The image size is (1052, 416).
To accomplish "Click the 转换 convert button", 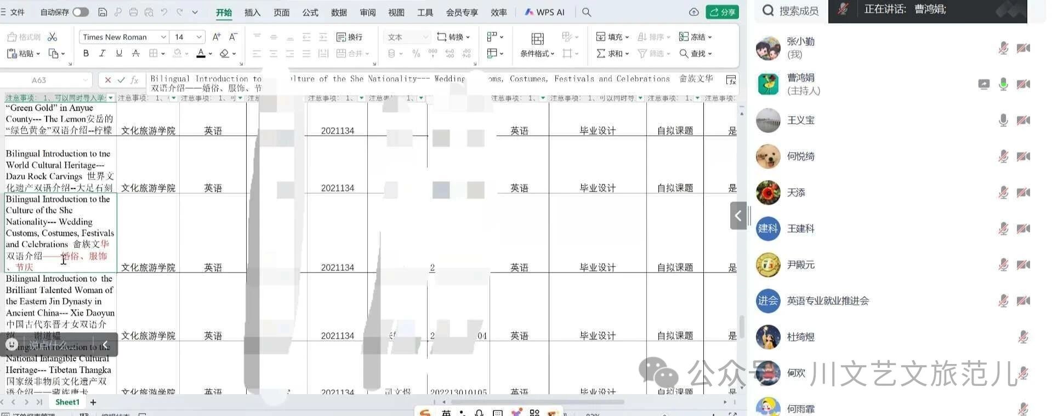I will 453,37.
